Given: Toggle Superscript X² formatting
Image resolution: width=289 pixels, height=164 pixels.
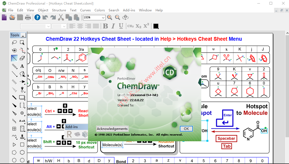Looking at the screenshot, I should coord(146,26).
